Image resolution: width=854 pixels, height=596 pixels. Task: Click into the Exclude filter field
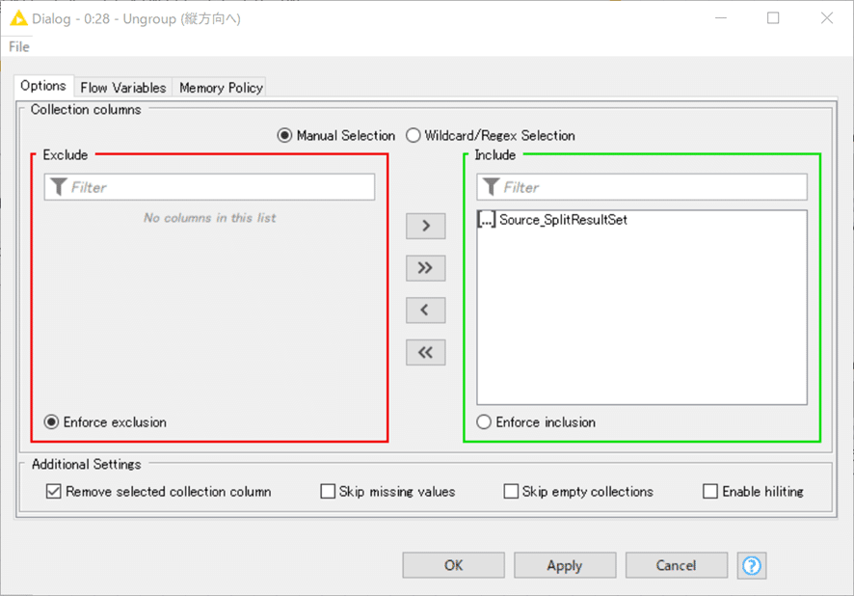210,187
